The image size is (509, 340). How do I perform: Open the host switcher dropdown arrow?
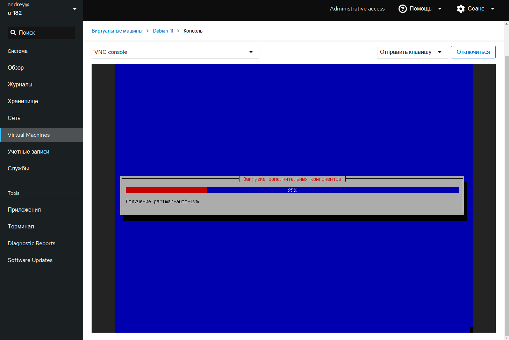pos(74,9)
